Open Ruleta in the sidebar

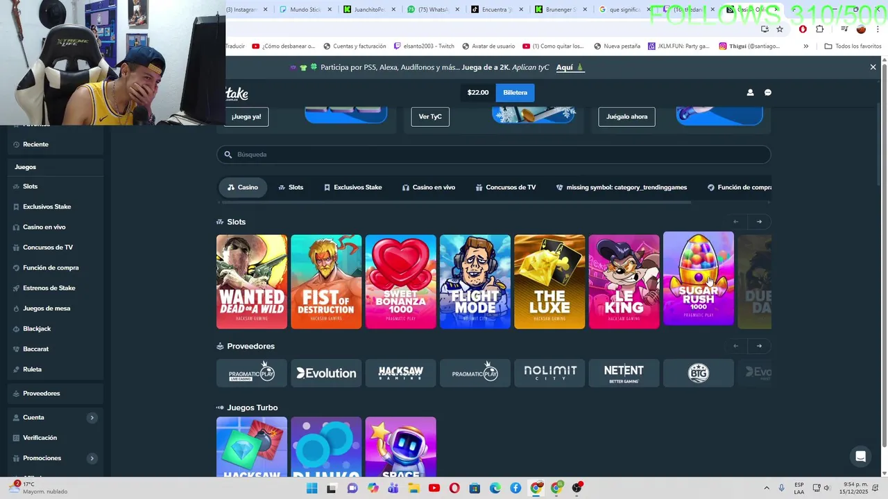(x=32, y=369)
